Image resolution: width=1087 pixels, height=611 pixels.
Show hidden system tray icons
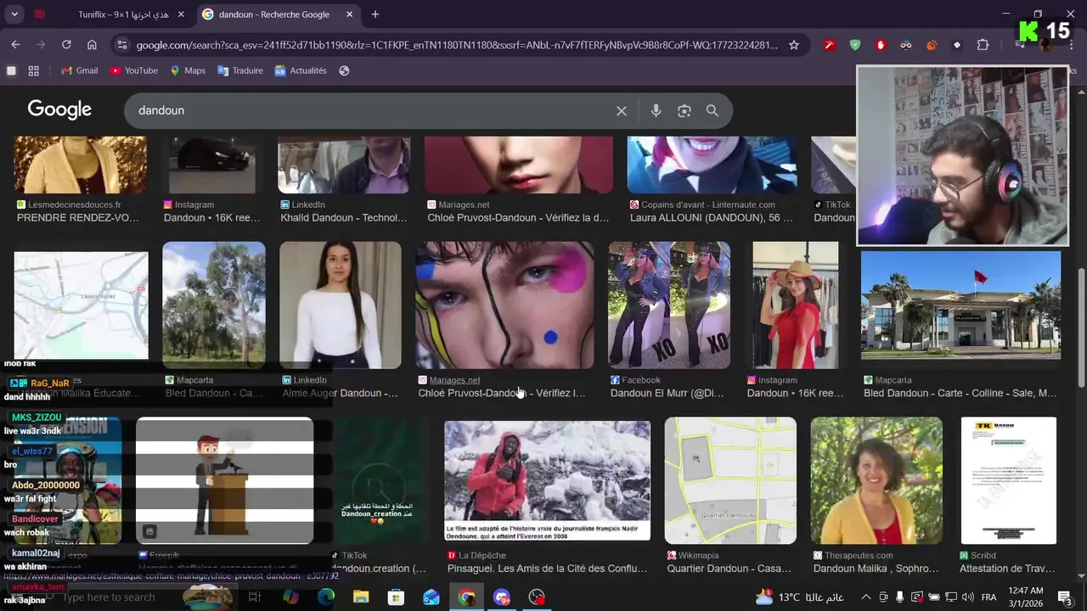865,597
